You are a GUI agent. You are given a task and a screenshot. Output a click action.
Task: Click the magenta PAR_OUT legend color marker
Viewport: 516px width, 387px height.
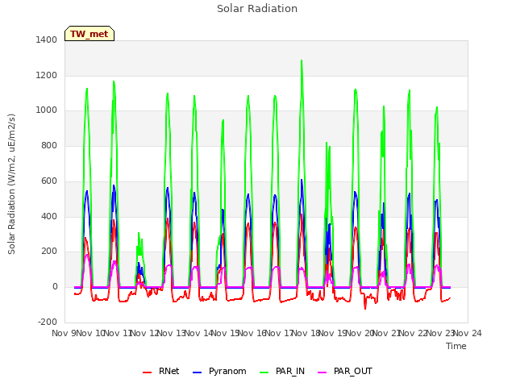[322, 372]
